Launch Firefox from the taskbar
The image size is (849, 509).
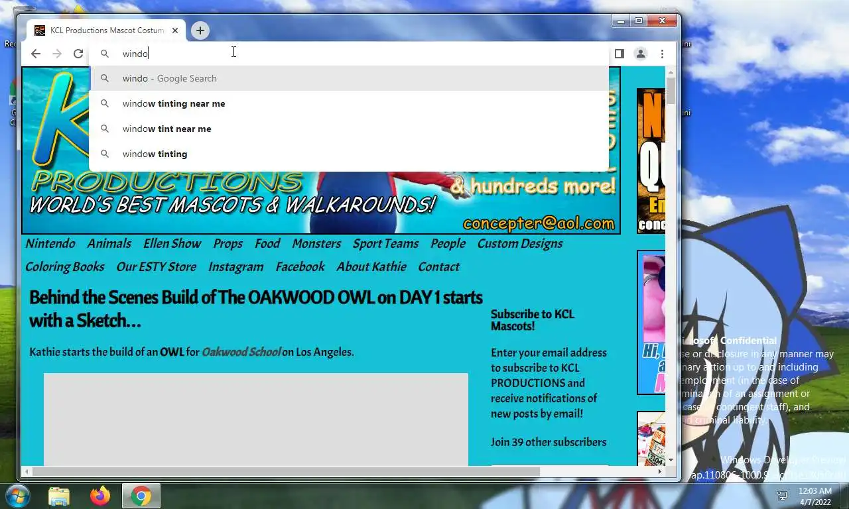coord(100,496)
